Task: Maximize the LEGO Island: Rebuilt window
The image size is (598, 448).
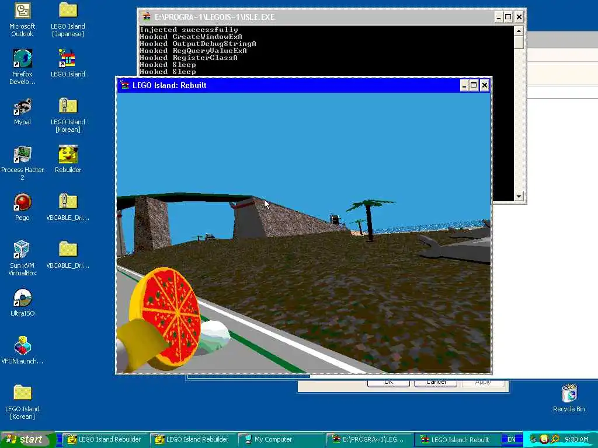Action: (474, 85)
